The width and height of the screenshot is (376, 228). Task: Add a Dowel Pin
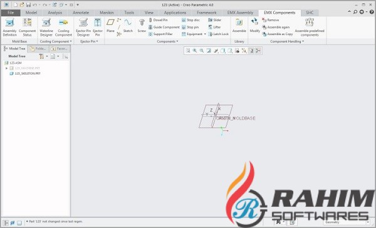click(158, 20)
